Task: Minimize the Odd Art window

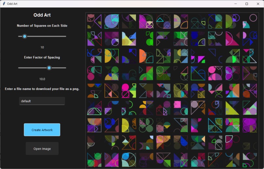Action: pyautogui.click(x=236, y=4)
